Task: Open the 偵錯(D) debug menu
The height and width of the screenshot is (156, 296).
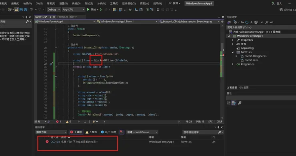Action: pos(76,3)
